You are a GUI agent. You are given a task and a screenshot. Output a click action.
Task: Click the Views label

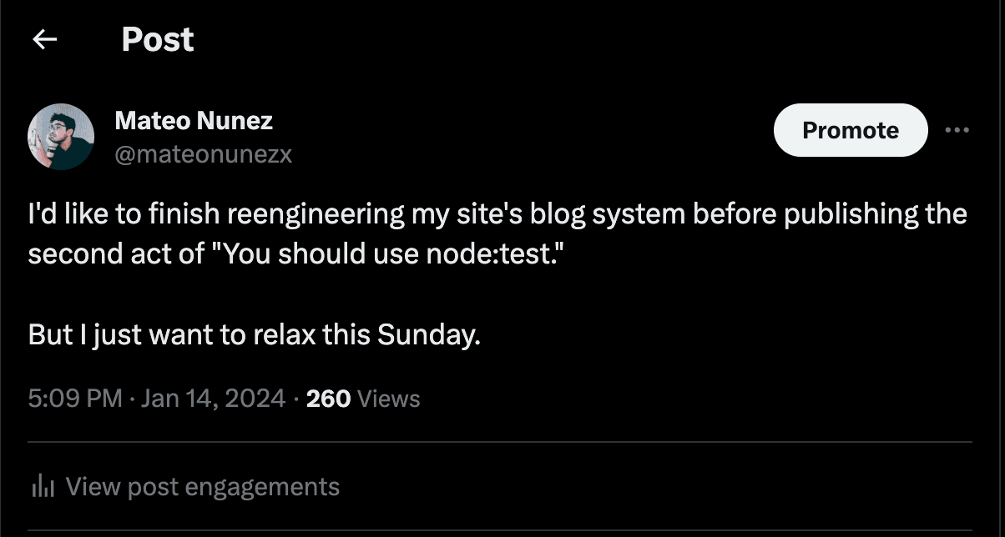tap(389, 399)
